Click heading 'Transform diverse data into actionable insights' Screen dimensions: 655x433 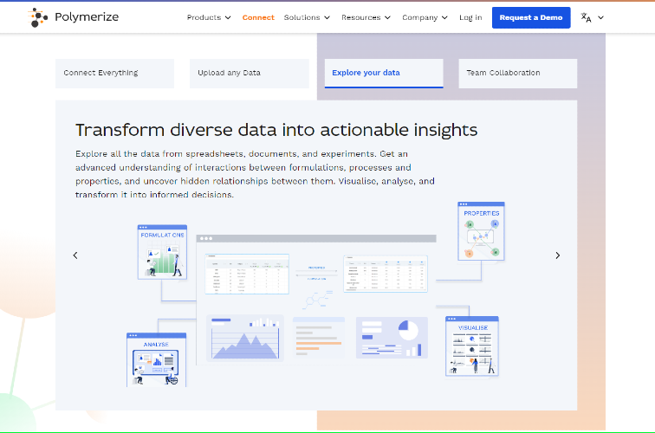[x=276, y=130]
